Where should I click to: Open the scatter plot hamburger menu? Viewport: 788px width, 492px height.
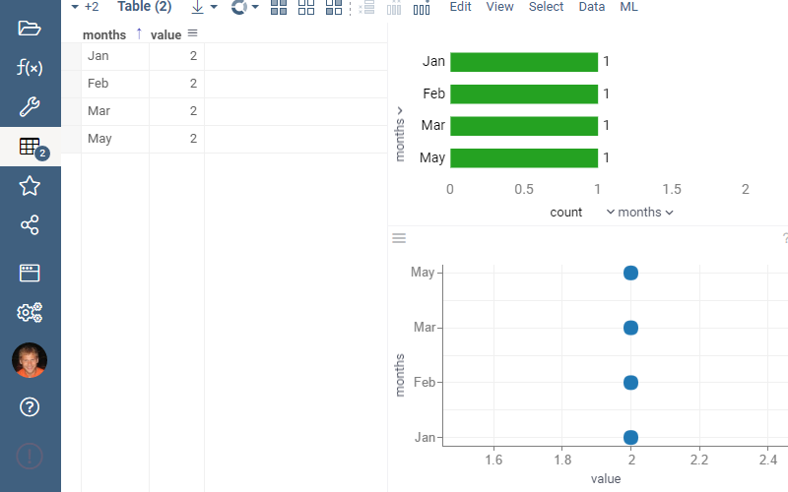[x=399, y=238]
